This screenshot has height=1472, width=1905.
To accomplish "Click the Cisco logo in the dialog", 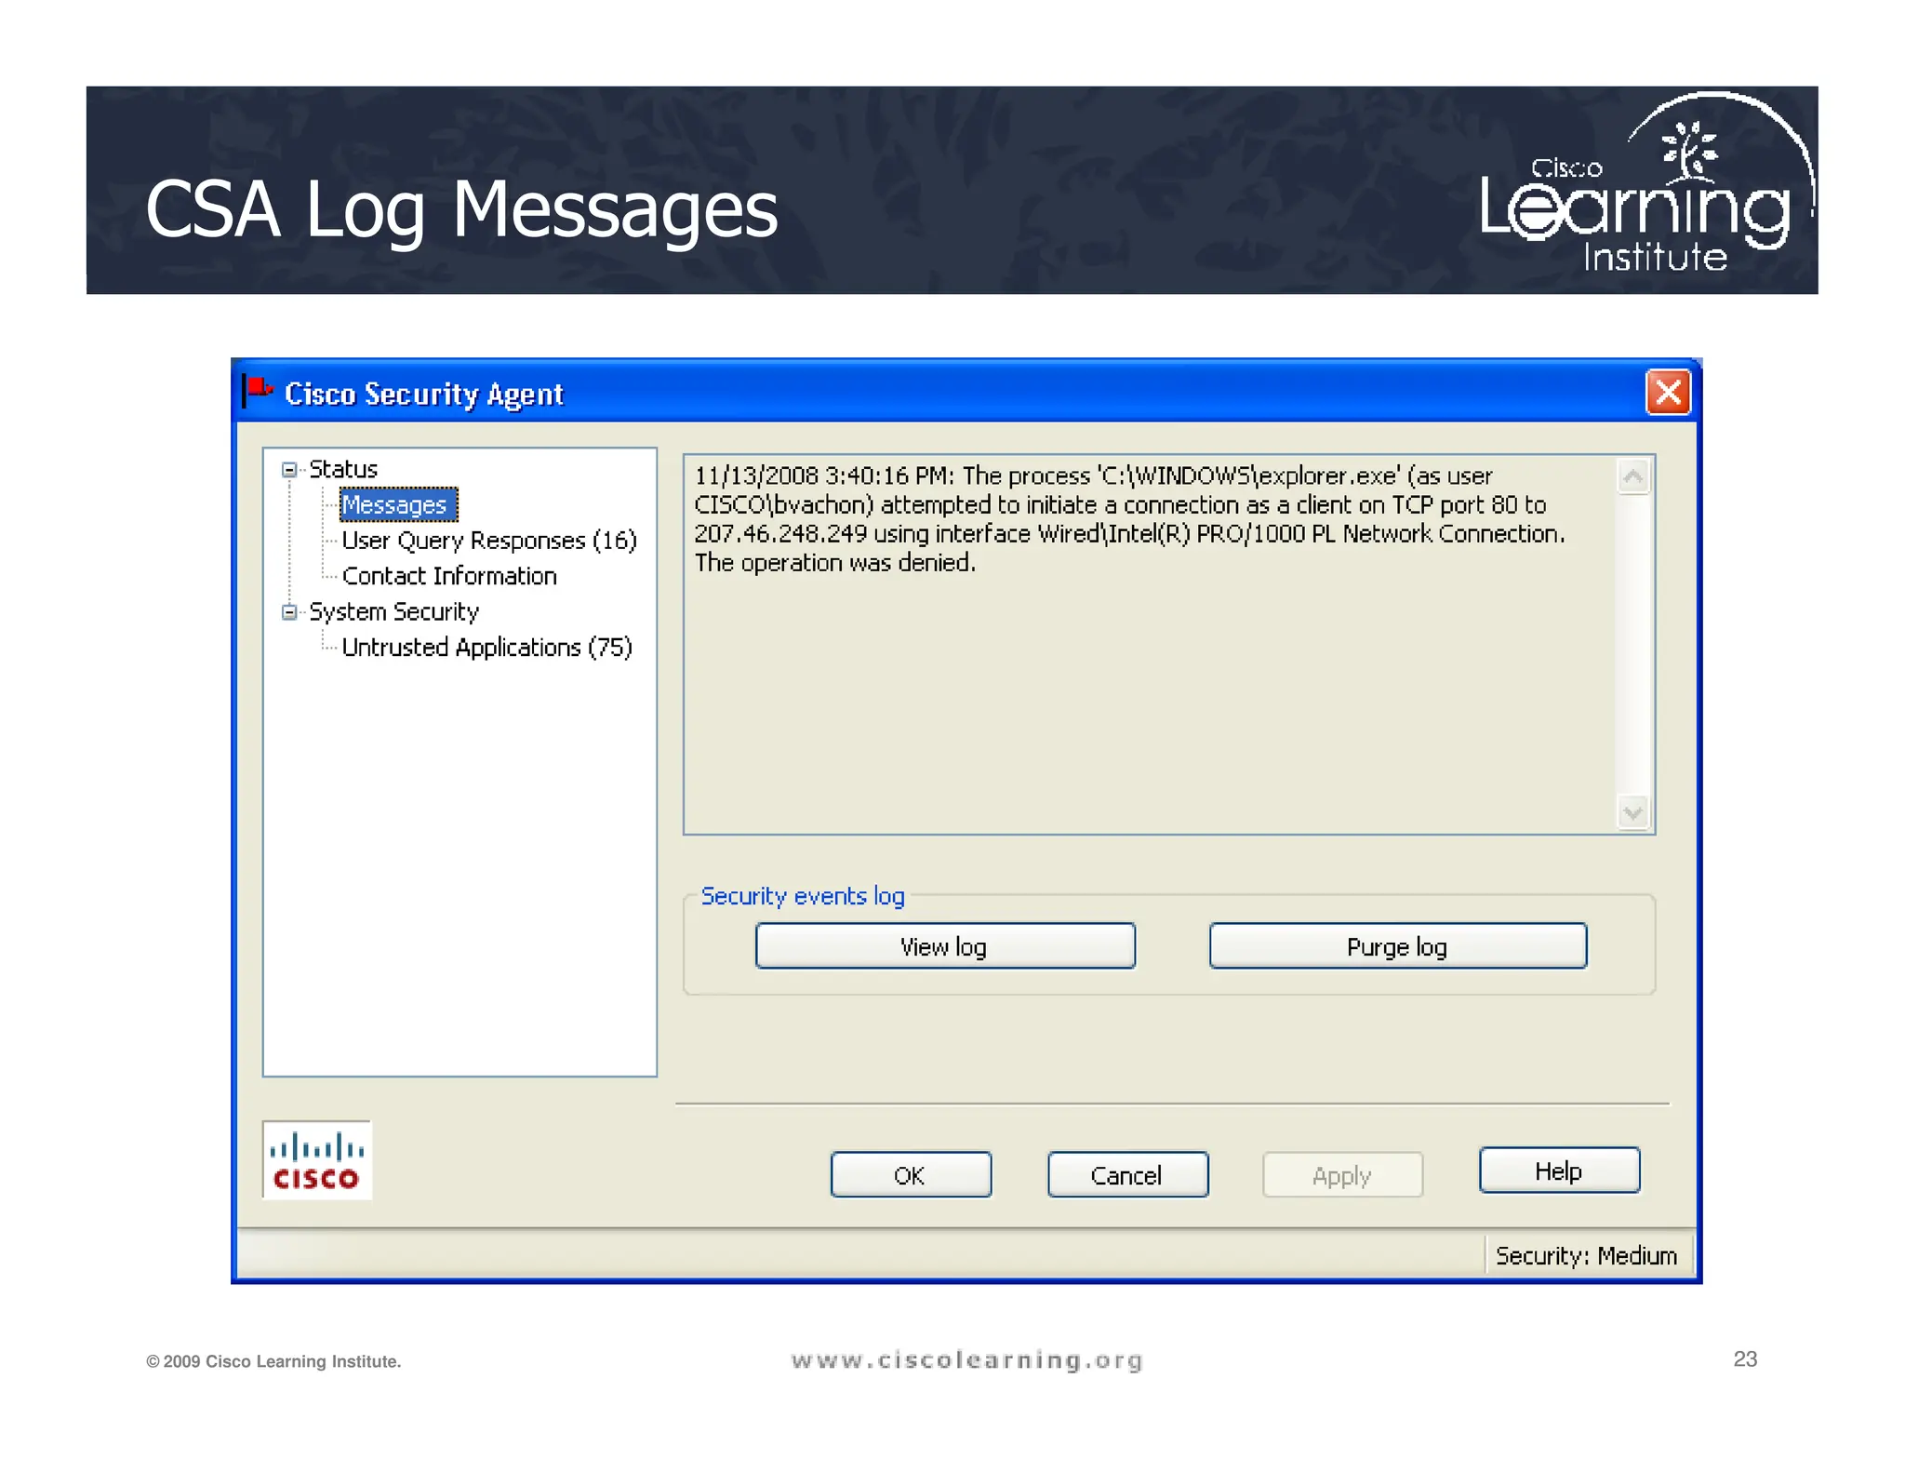I will click(x=317, y=1160).
